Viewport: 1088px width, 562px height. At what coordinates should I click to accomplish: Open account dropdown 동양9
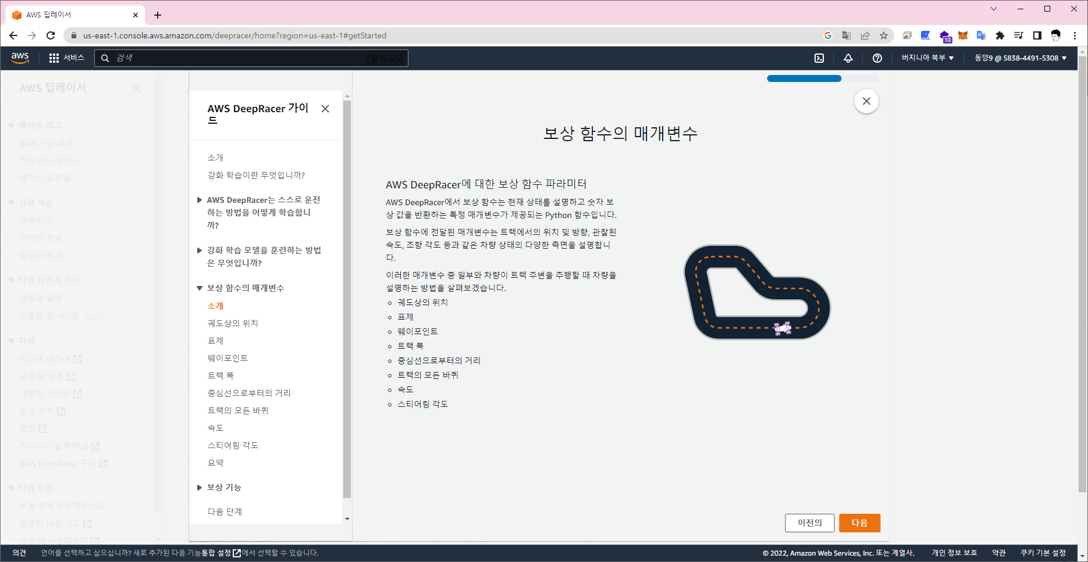tap(1021, 58)
